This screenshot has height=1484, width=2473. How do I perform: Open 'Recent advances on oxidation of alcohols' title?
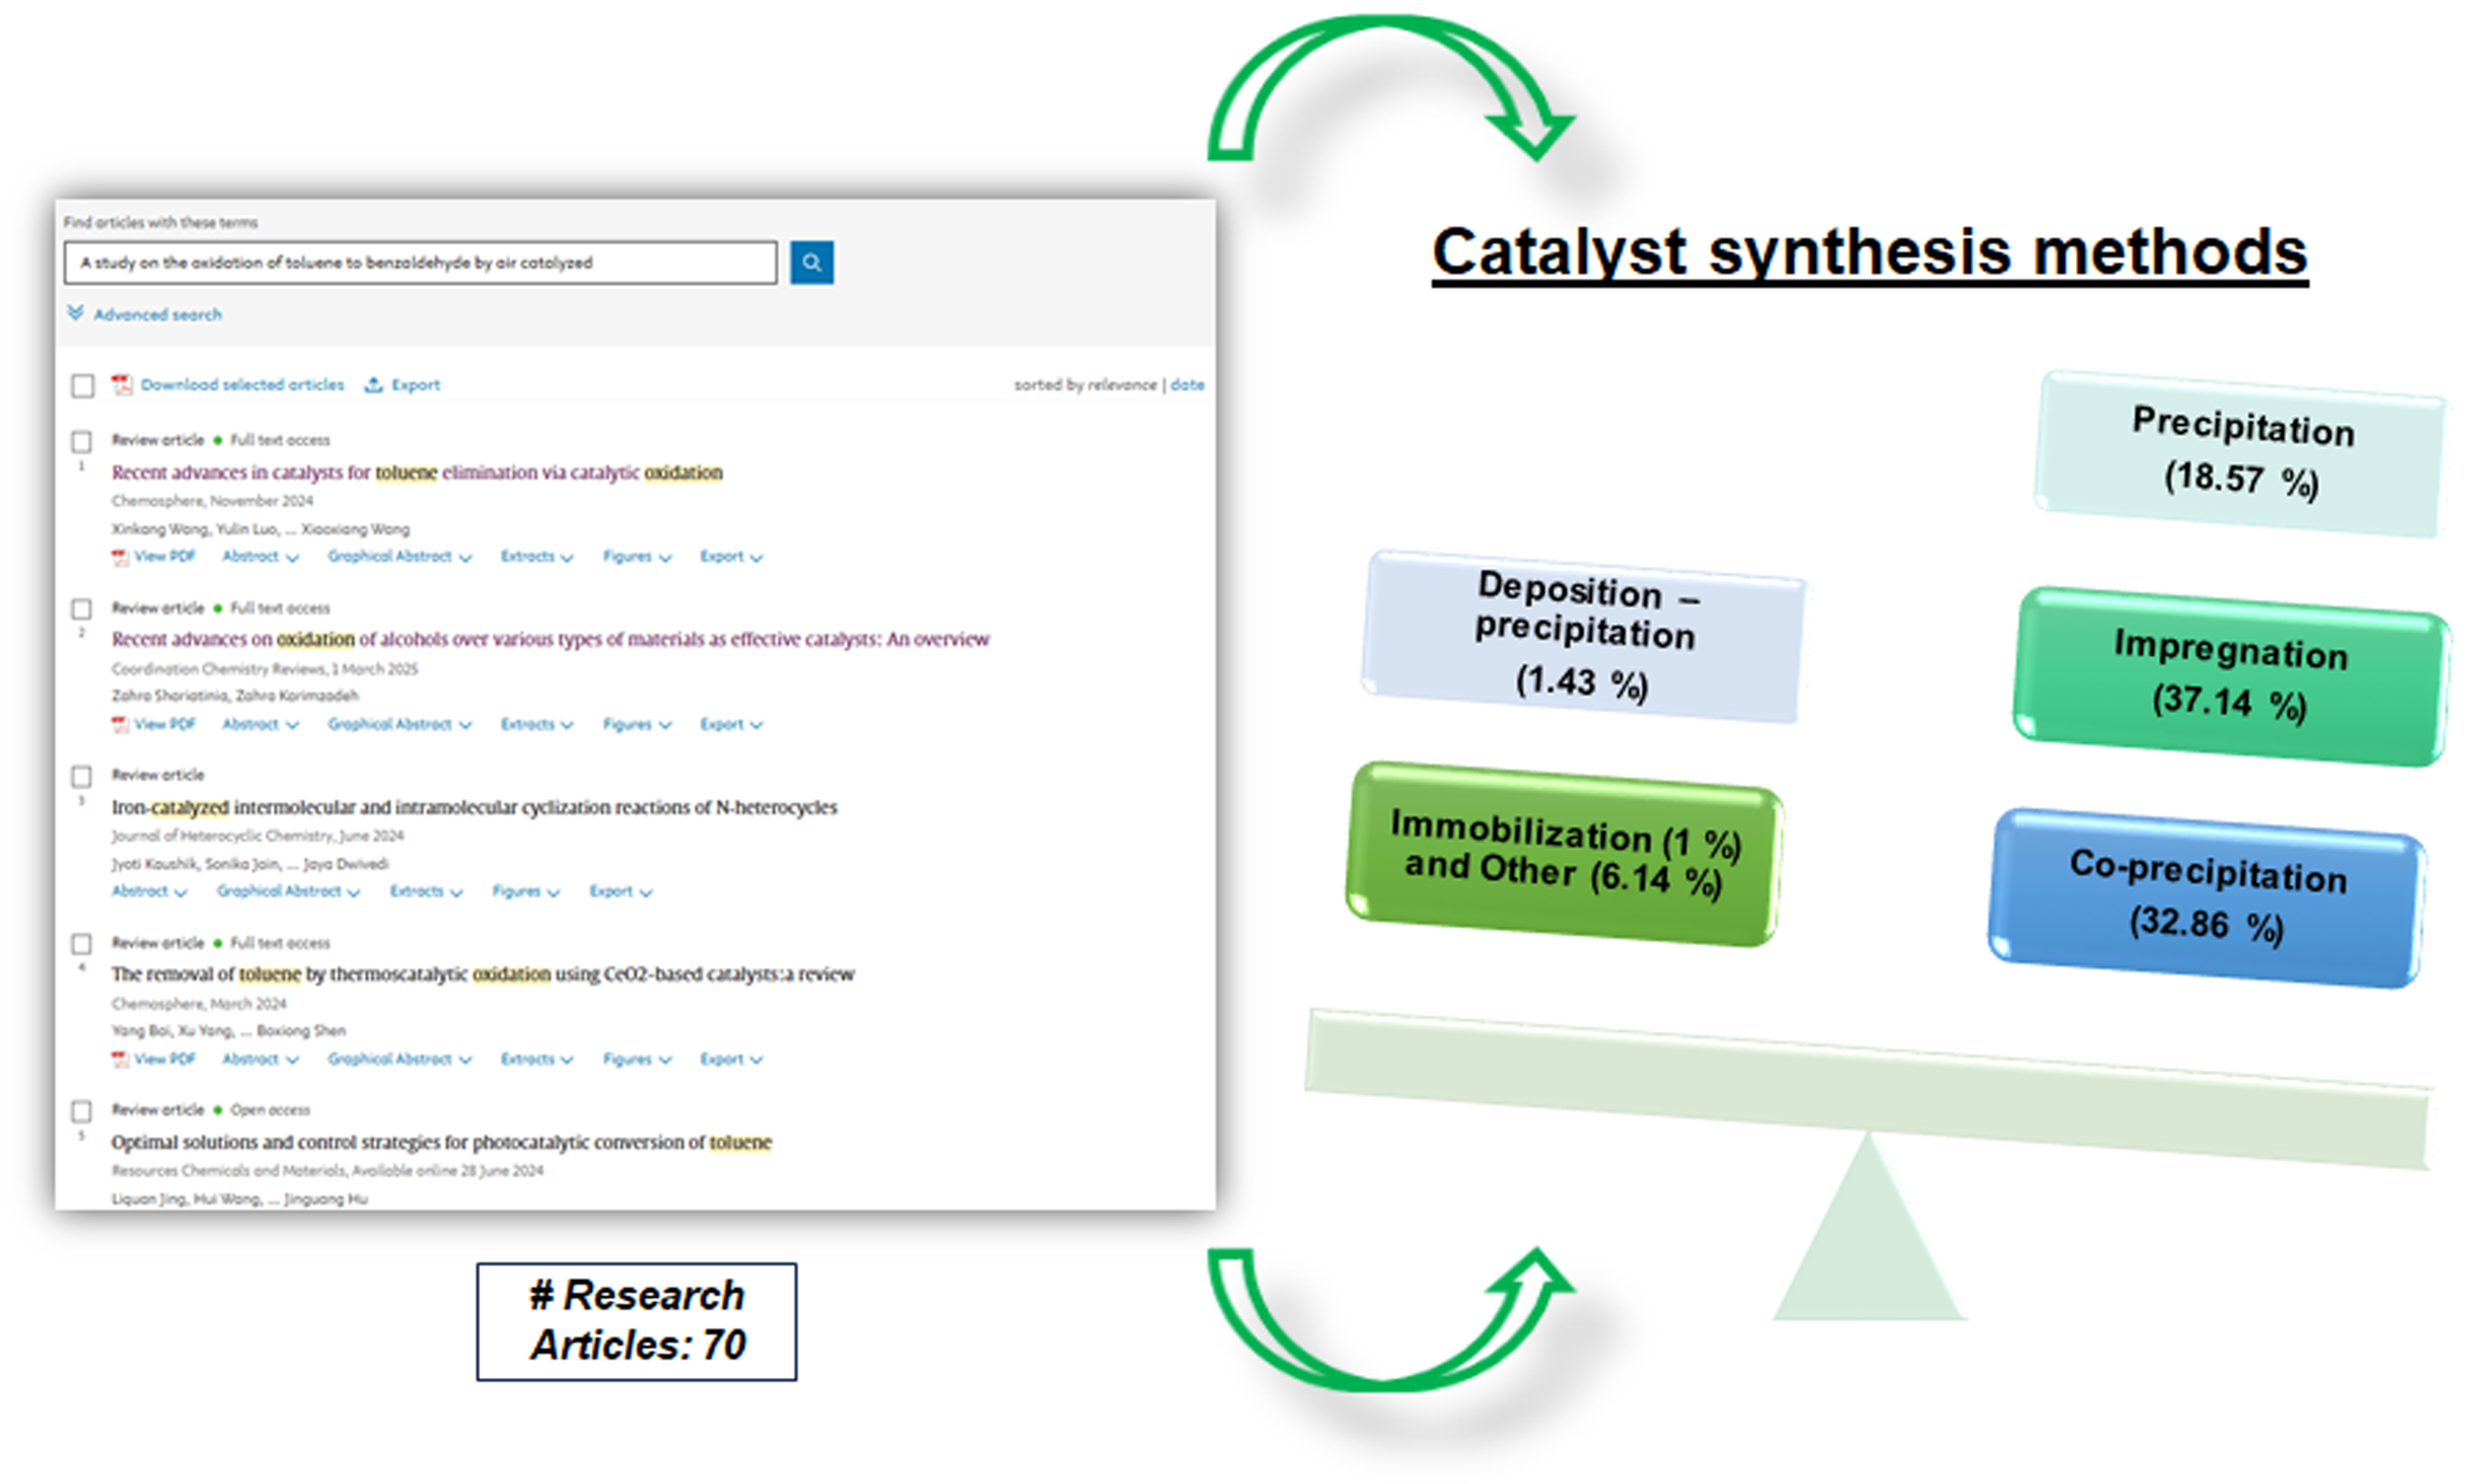tap(550, 640)
